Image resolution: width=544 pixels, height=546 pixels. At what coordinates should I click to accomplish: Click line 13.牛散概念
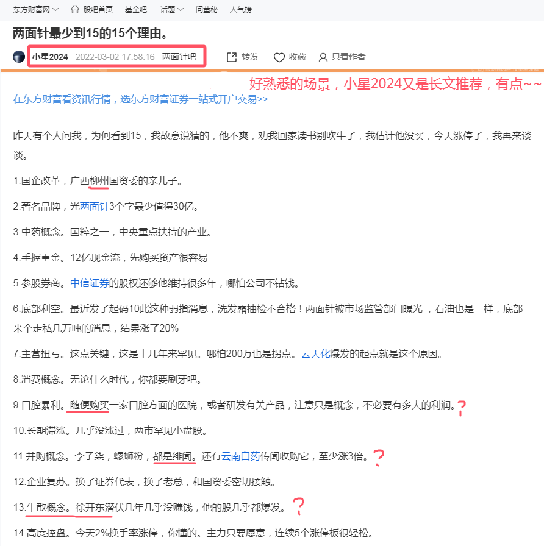pos(149,508)
